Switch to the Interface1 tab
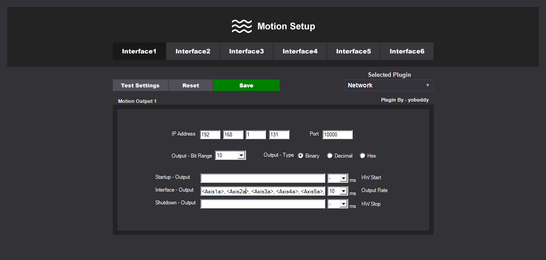The height and width of the screenshot is (260, 546). coord(139,51)
